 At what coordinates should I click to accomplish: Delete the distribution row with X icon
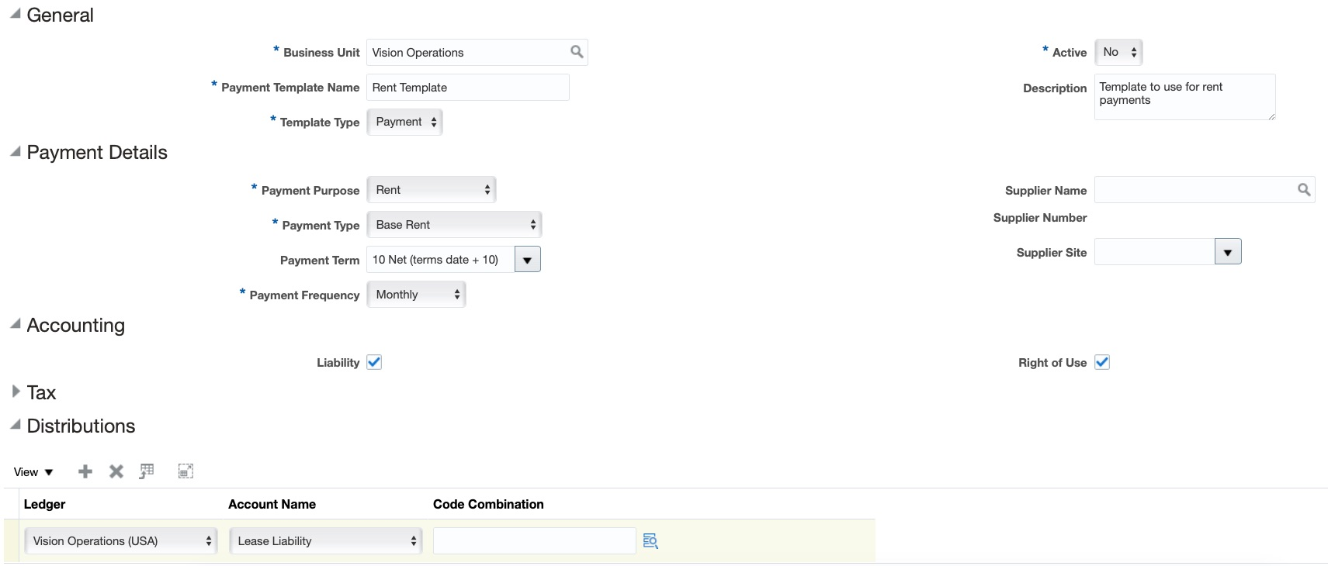[116, 471]
